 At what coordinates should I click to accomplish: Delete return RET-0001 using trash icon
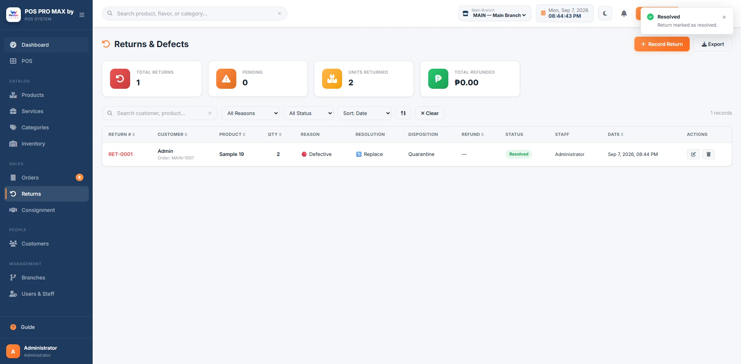(709, 154)
